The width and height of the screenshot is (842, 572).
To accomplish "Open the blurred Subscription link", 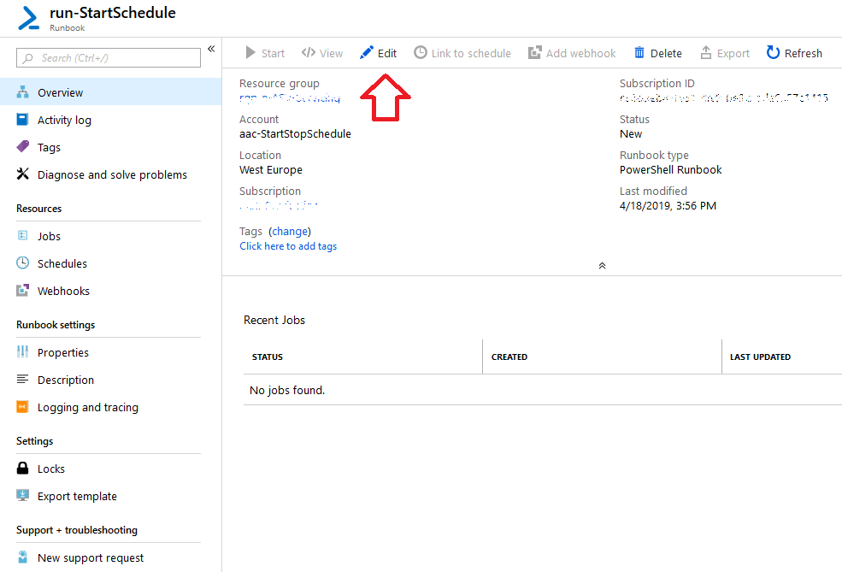I will [279, 205].
